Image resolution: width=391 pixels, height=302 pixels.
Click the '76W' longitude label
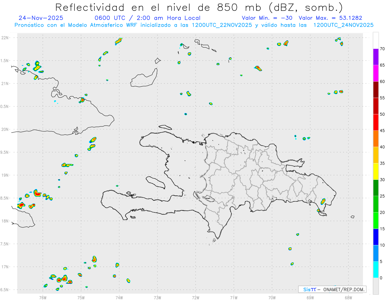43,297
